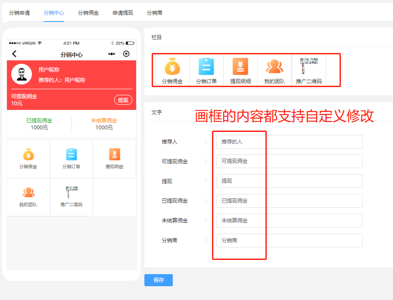
Task: Click the 可提现佣金 text input field
Action: 290,161
